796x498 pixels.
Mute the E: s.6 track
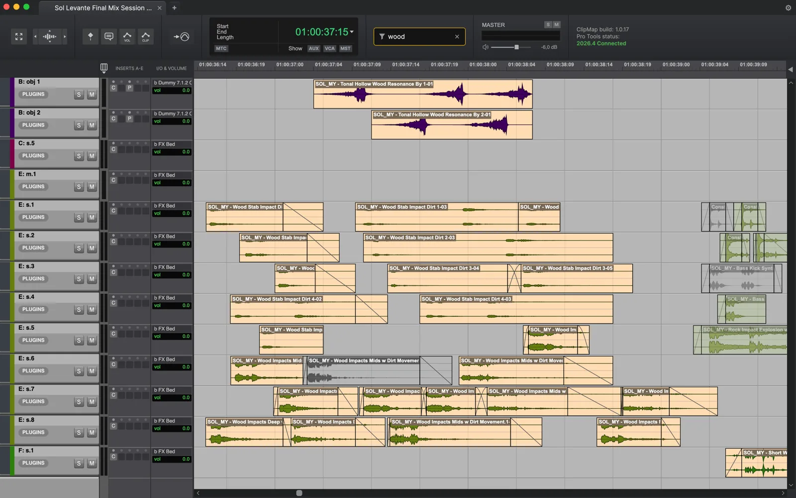92,371
